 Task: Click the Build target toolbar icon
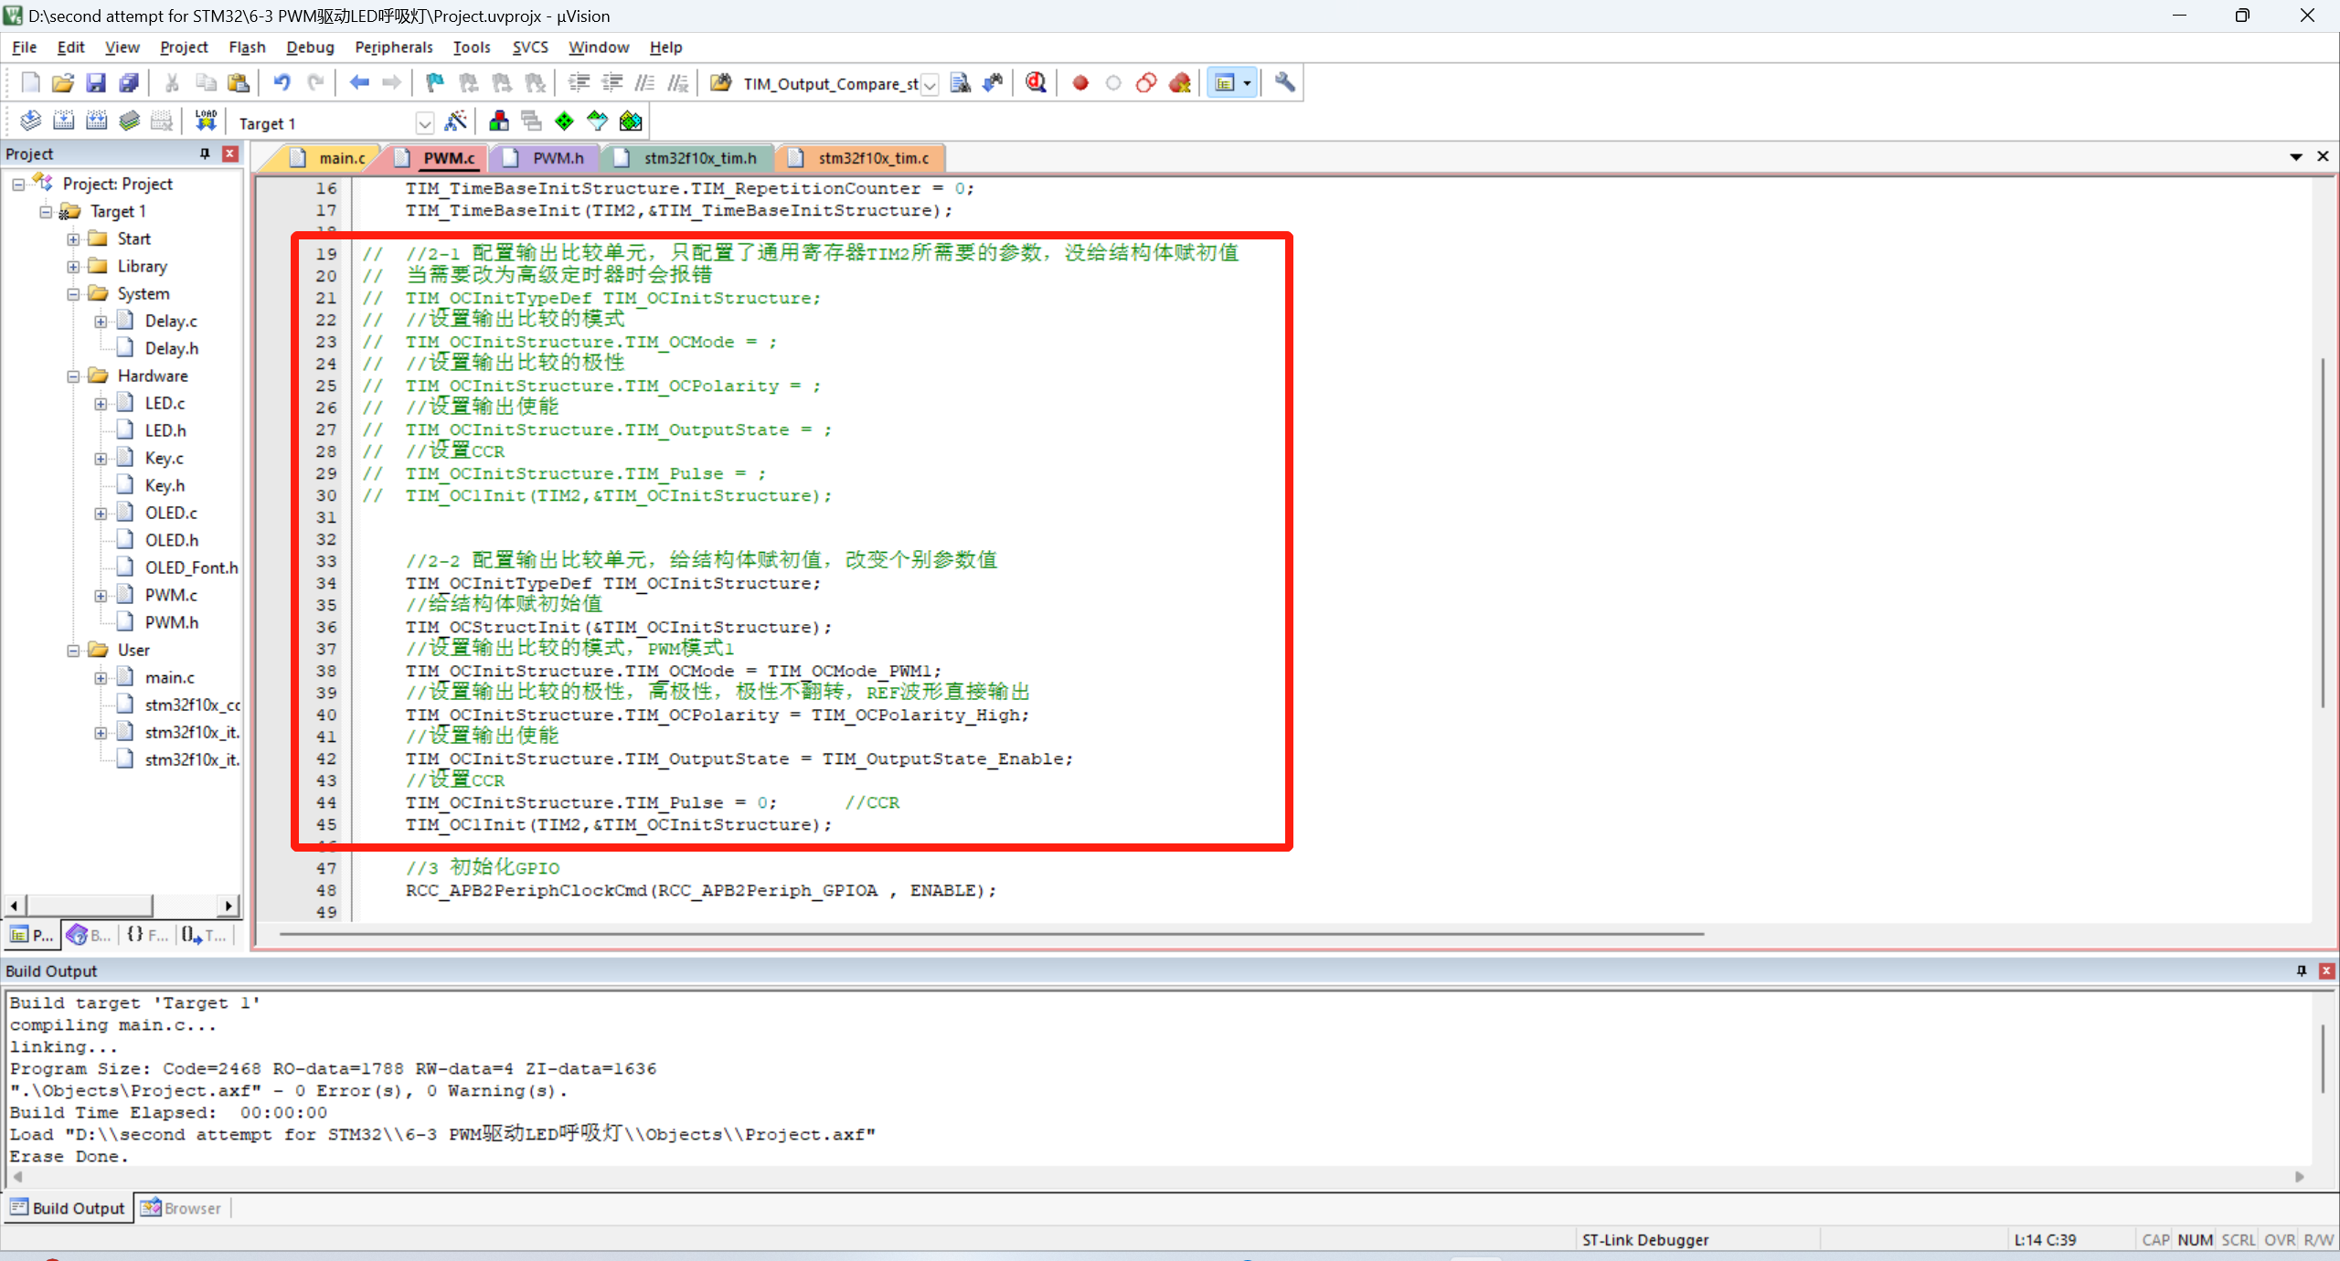coord(63,121)
